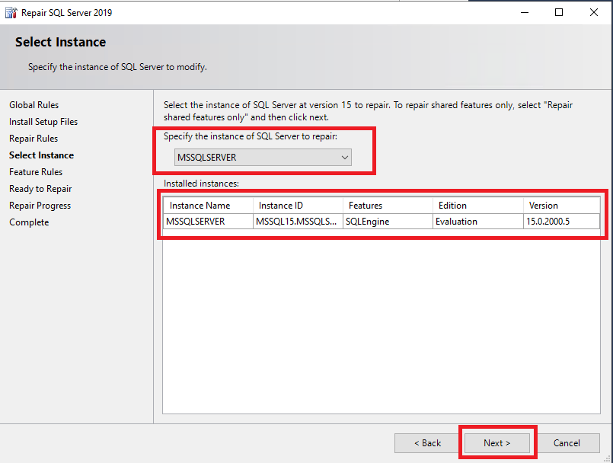Click the < Back button
Viewport: 613px width, 463px height.
point(427,443)
